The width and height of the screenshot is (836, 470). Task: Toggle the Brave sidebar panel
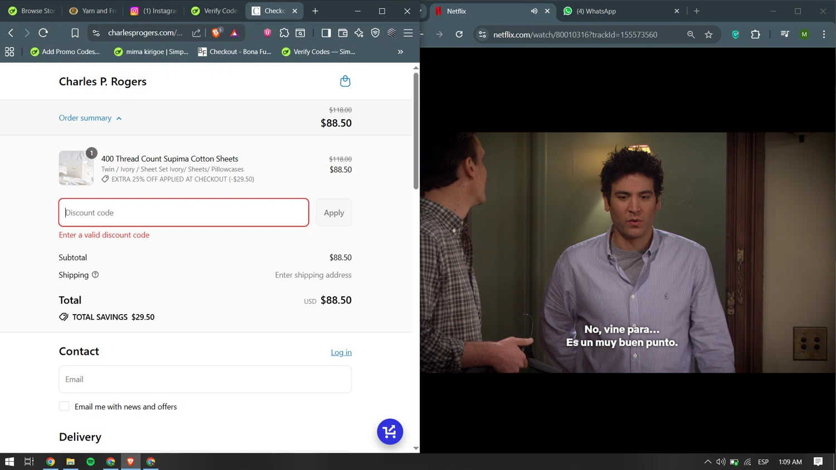[x=326, y=33]
